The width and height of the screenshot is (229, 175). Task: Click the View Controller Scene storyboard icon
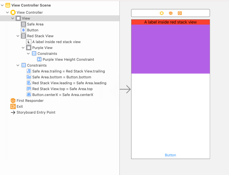(8, 5)
